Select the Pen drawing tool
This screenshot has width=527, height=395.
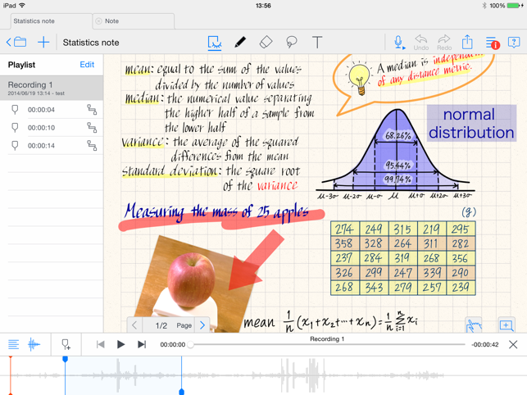[x=239, y=42]
